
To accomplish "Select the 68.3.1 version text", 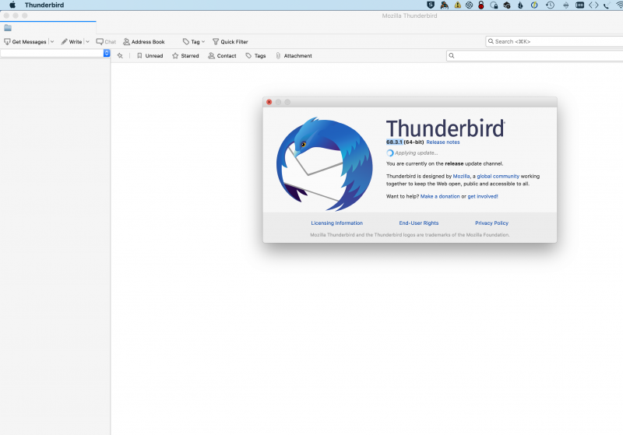I will pos(394,142).
